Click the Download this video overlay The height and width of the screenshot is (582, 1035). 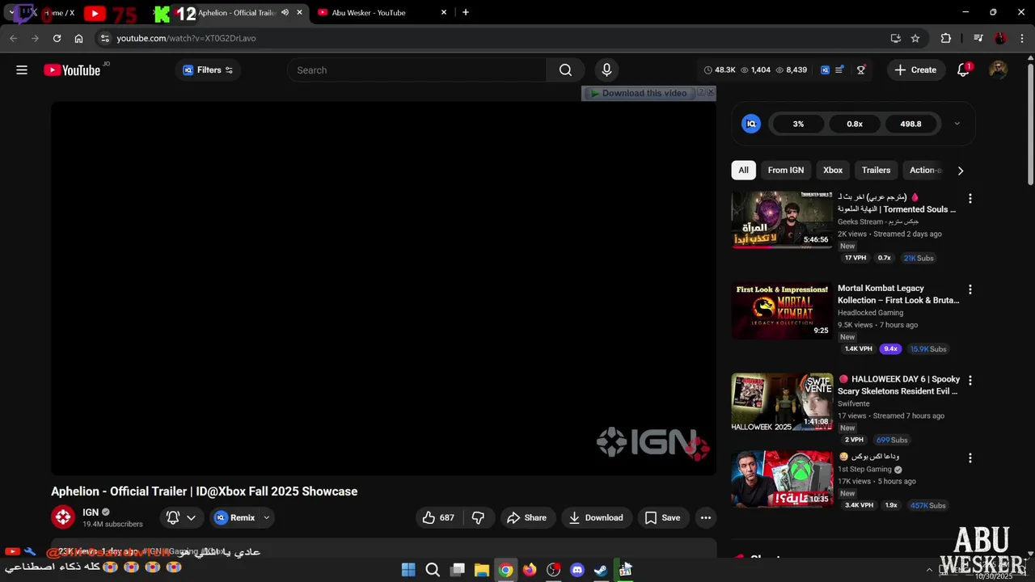point(639,93)
